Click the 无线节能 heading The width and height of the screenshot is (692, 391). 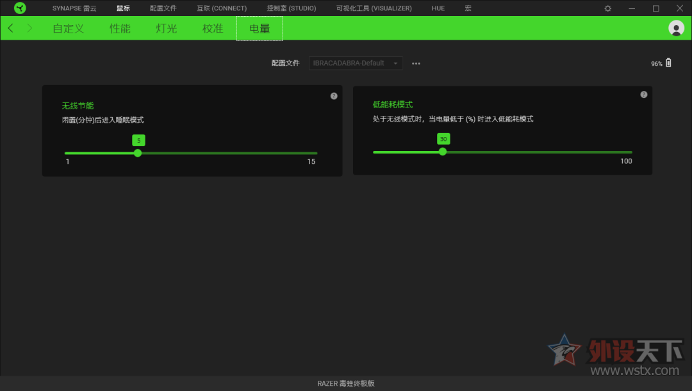[x=78, y=106]
